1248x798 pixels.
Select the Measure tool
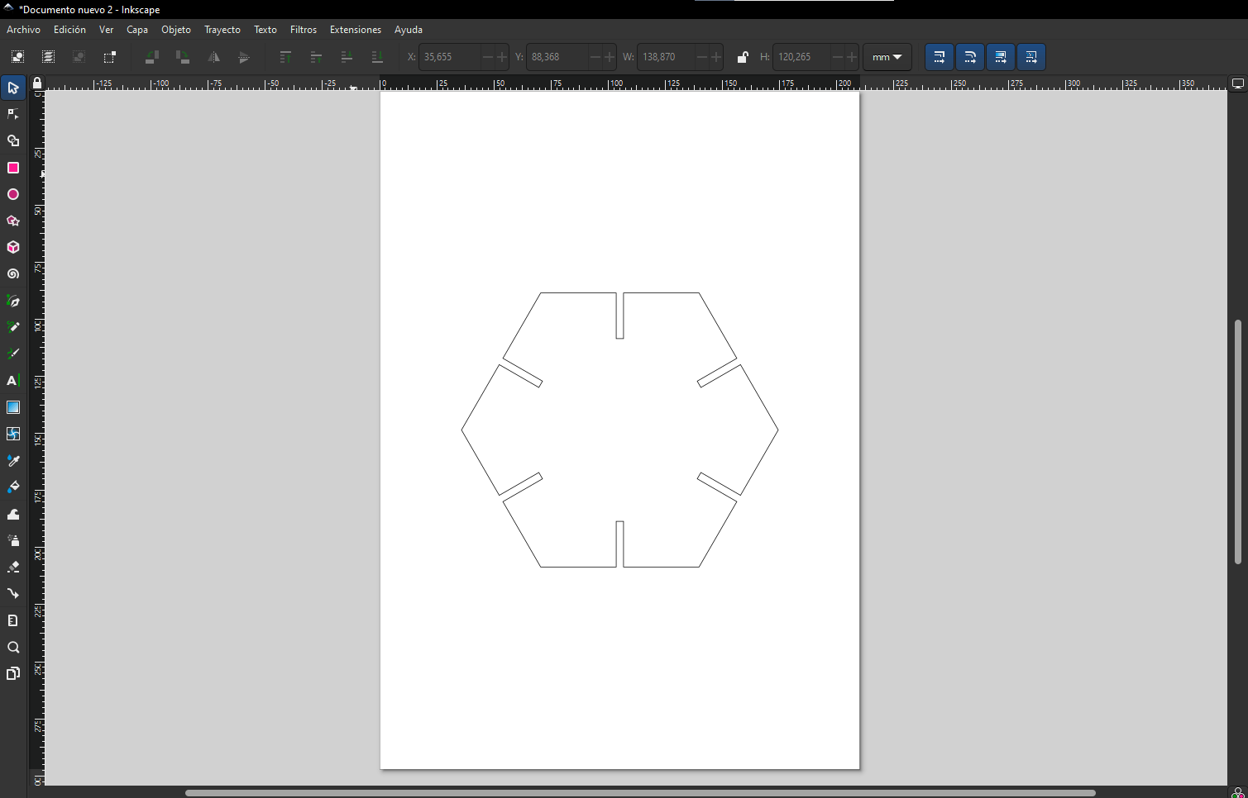coord(13,620)
